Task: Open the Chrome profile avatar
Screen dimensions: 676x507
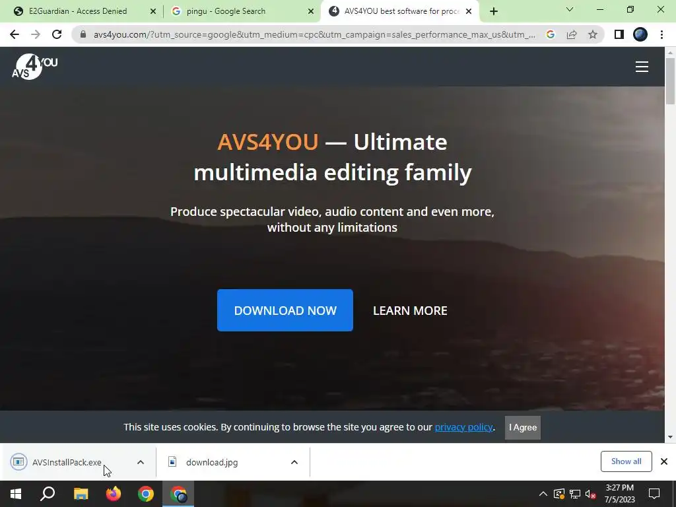Action: 640,34
